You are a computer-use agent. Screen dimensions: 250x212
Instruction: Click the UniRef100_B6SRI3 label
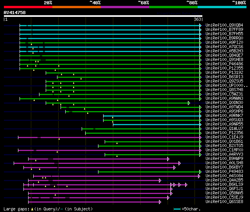[224, 77]
